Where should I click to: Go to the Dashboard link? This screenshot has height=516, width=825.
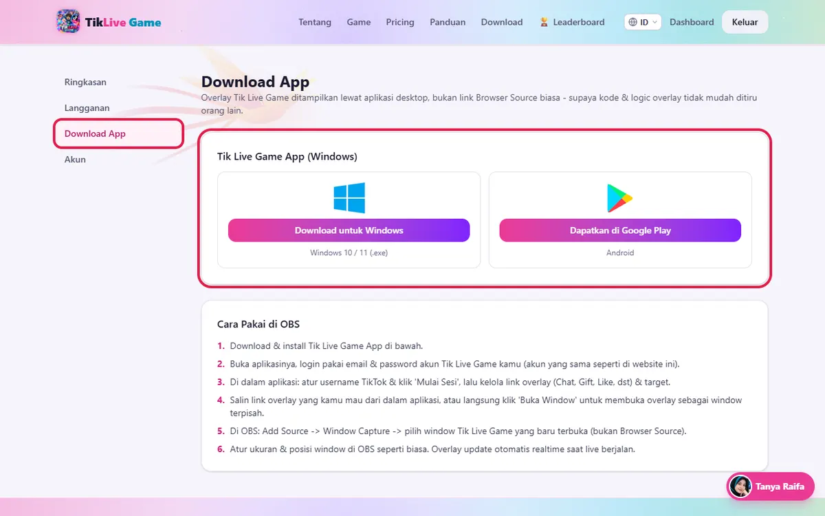(692, 22)
